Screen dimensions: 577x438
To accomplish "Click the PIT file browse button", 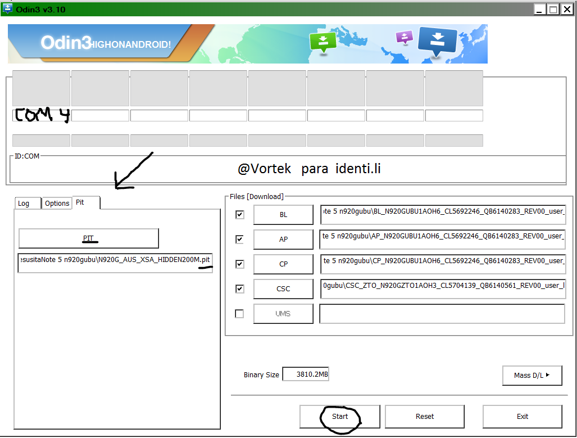I will [x=89, y=238].
